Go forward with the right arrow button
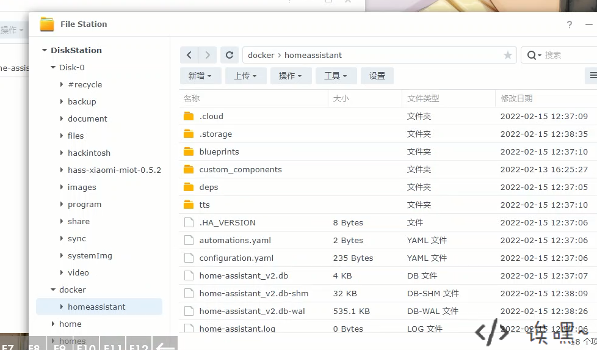This screenshot has height=350, width=597. 208,55
